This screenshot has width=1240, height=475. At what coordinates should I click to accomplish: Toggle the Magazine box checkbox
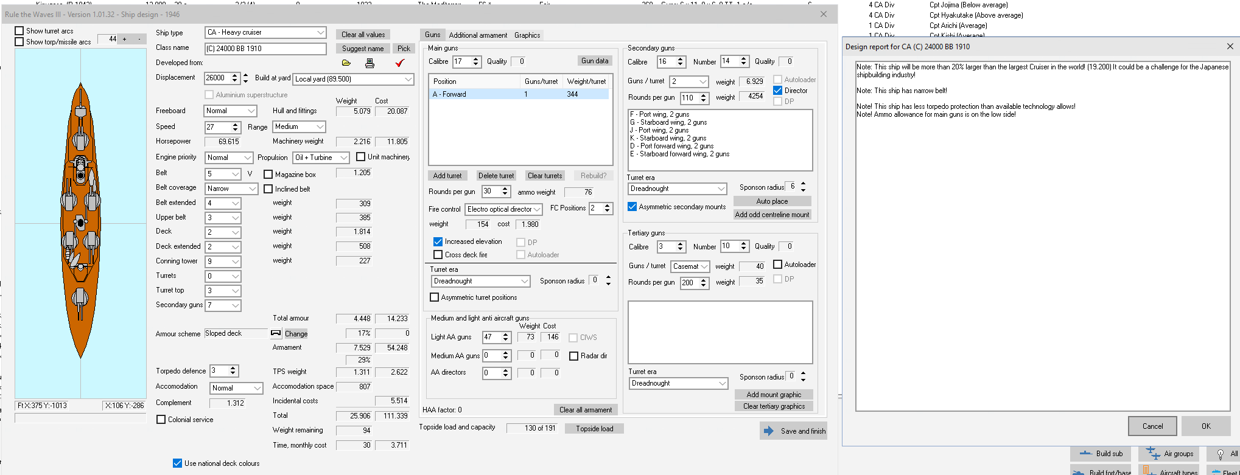tap(268, 175)
